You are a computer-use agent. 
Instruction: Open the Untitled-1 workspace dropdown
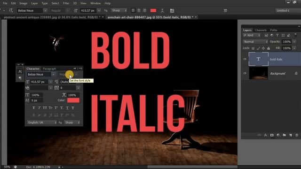click(x=288, y=10)
